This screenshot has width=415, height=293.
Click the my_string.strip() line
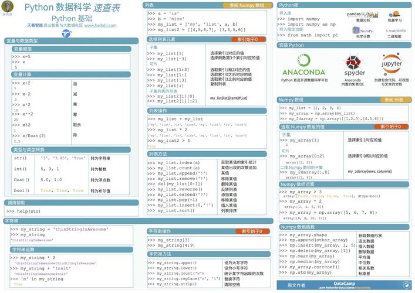pyautogui.click(x=173, y=284)
